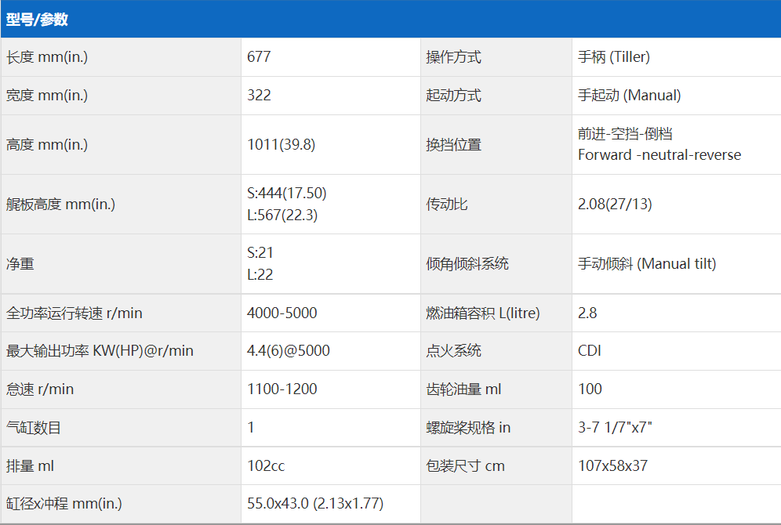Select the 操作方式 label
Image resolution: width=781 pixels, height=525 pixels.
454,56
